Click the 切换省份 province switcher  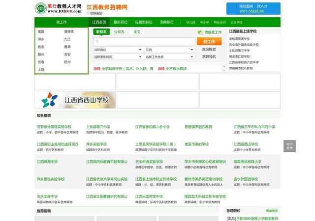coord(96,13)
